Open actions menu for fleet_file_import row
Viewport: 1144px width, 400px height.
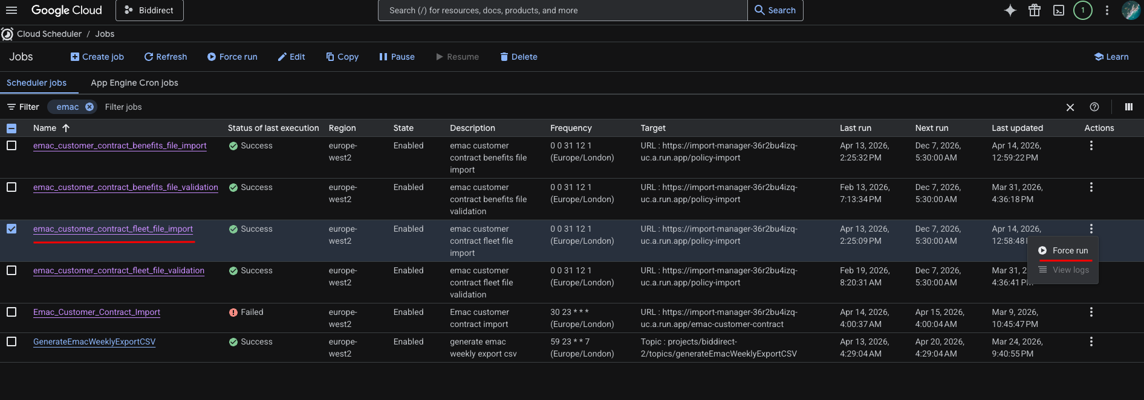pyautogui.click(x=1091, y=229)
